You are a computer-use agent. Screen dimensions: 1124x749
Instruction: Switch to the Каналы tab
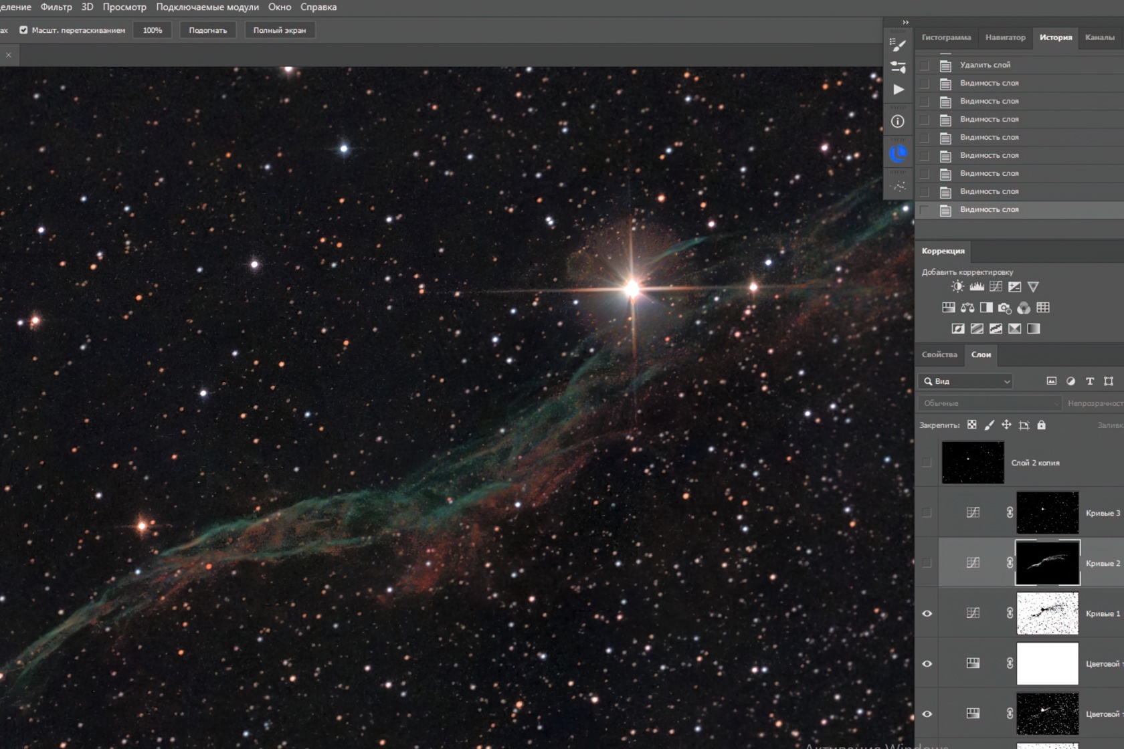coord(1100,37)
